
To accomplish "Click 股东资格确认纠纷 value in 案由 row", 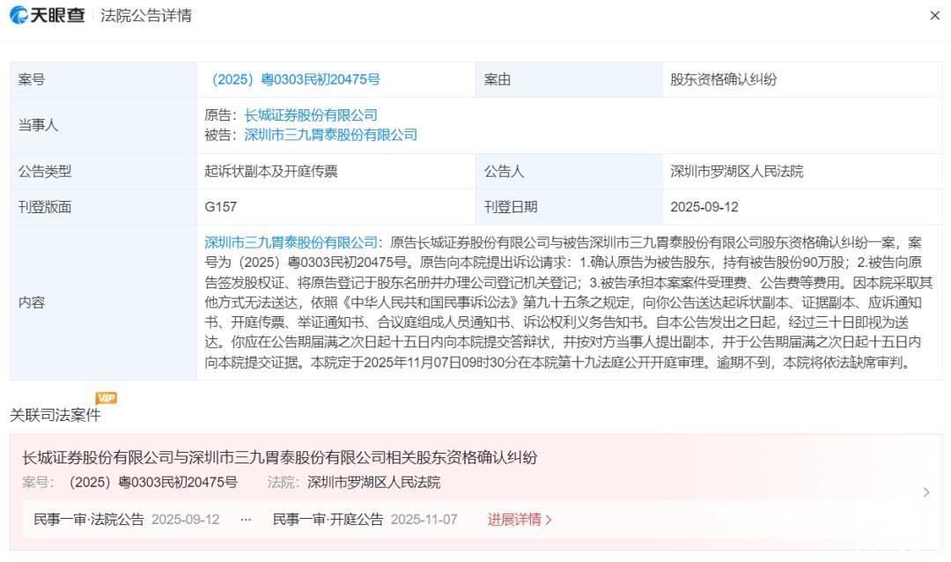I will 724,79.
